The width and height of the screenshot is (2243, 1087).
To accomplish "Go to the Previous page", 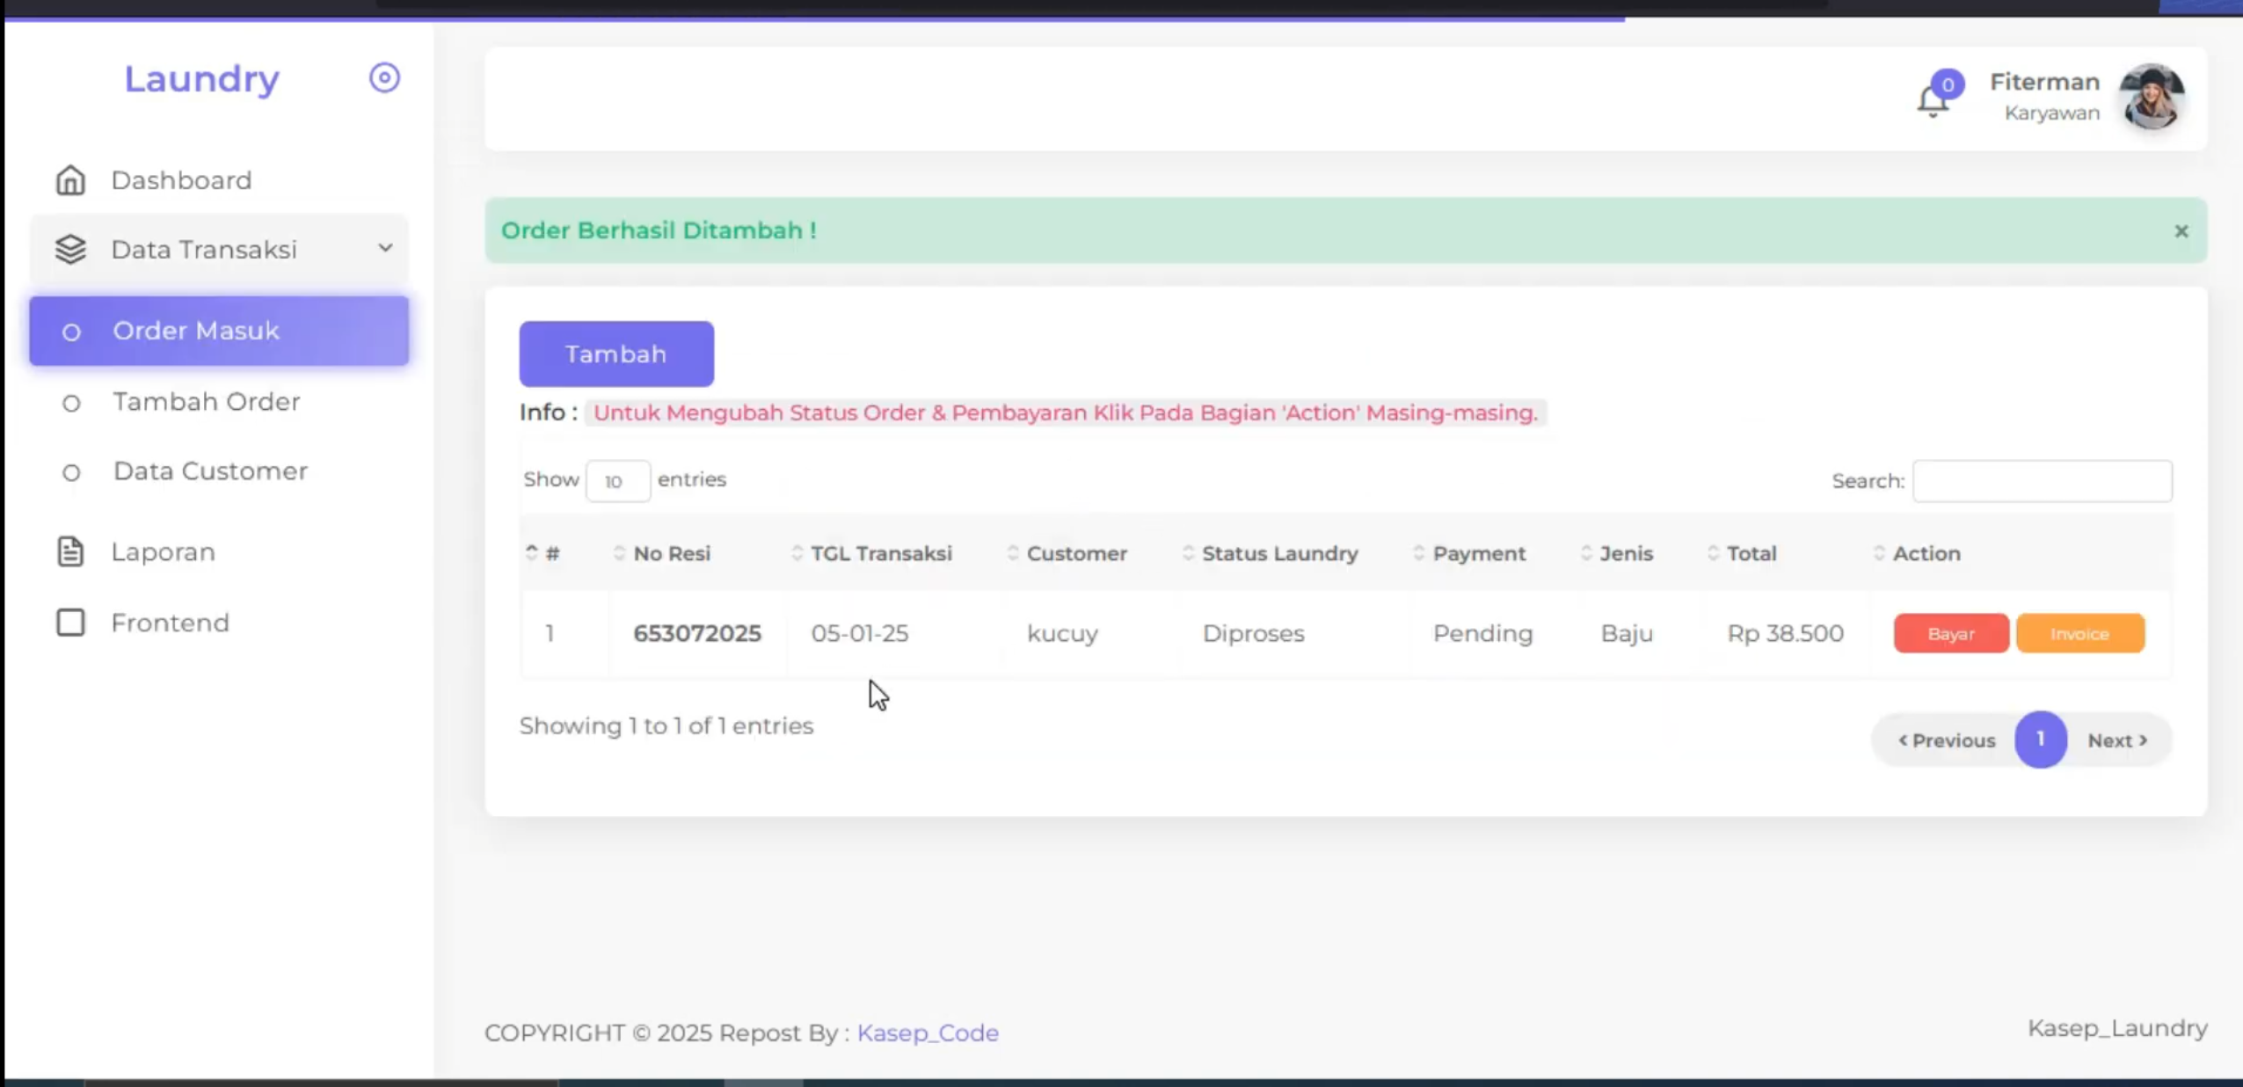I will (x=1947, y=740).
